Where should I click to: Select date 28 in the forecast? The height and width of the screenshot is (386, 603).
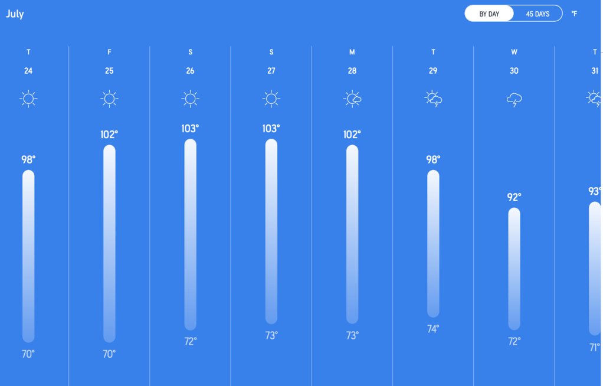pyautogui.click(x=352, y=71)
